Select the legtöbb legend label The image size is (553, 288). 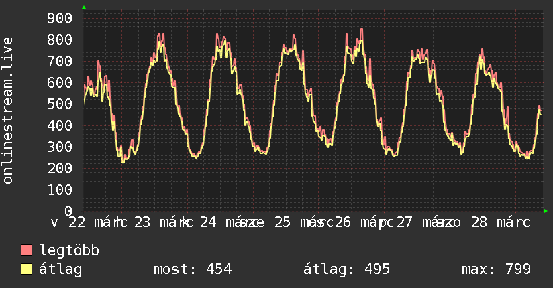[x=70, y=250]
